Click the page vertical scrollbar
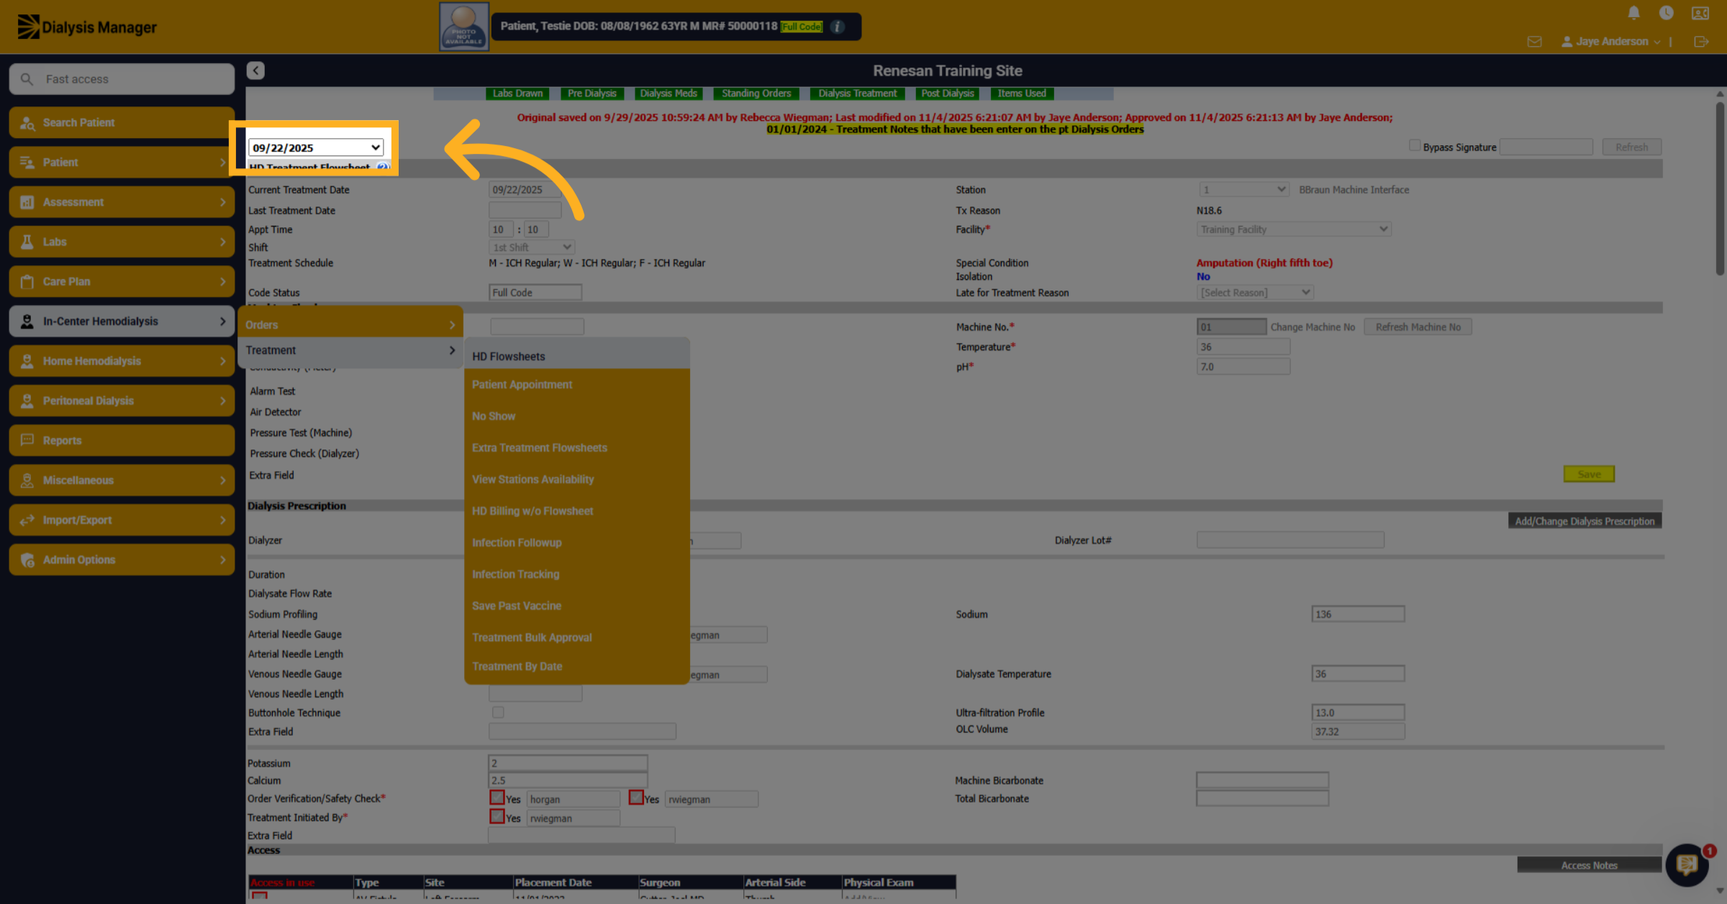This screenshot has height=904, width=1727. pos(1720,188)
